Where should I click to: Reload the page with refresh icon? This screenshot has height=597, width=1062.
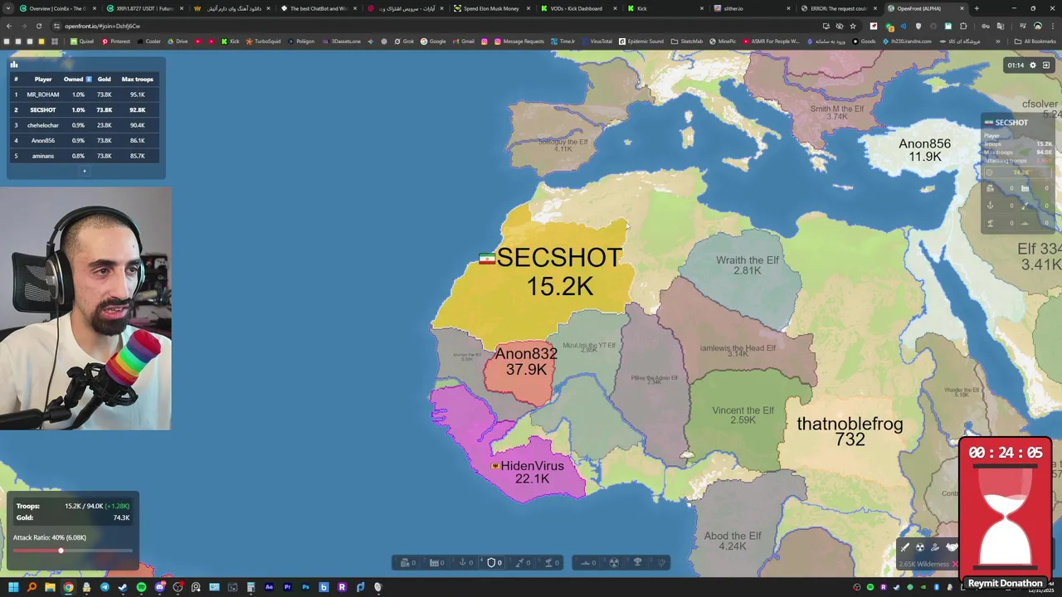tap(38, 26)
